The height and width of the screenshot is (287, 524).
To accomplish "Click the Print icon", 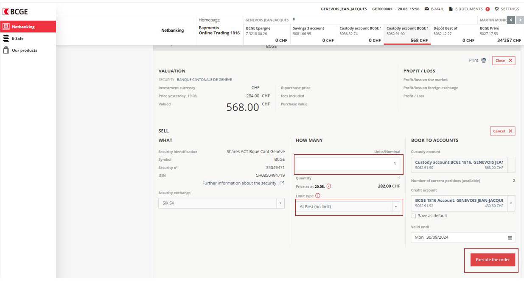I will pos(484,60).
